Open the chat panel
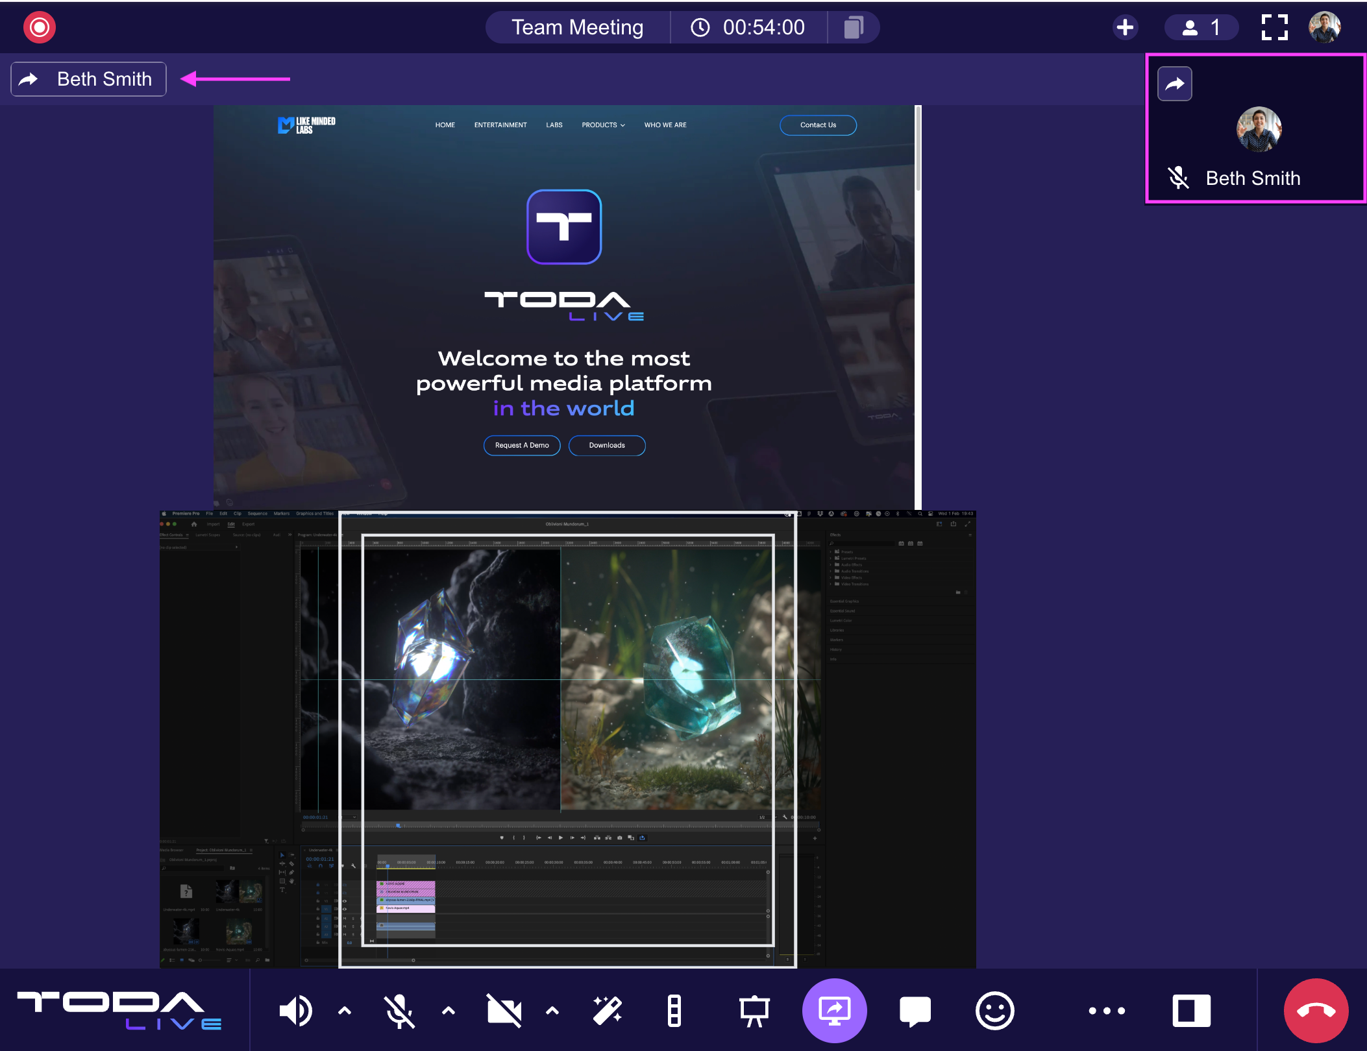Image resolution: width=1367 pixels, height=1051 pixels. [x=915, y=1010]
